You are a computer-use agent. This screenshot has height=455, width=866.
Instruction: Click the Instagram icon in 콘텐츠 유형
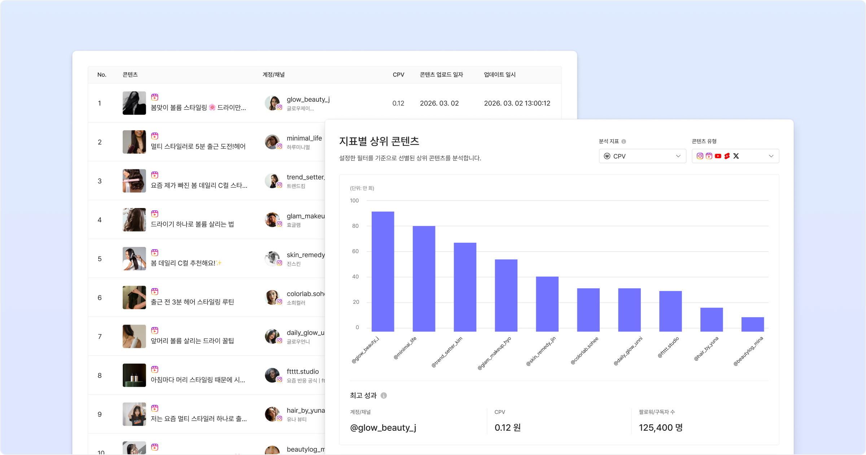700,156
